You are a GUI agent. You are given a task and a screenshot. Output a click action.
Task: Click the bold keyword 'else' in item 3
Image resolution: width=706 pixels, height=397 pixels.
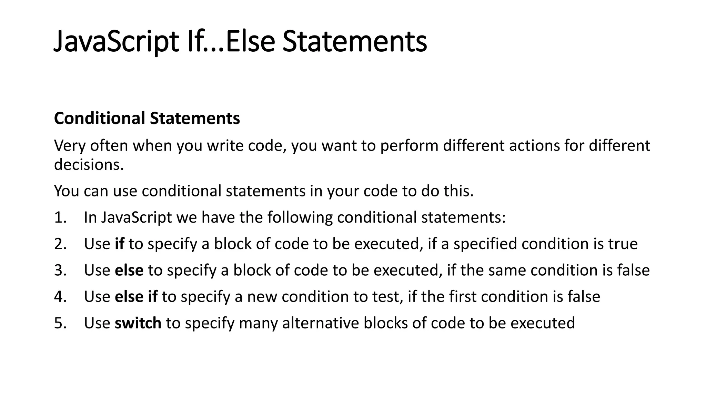pos(129,270)
